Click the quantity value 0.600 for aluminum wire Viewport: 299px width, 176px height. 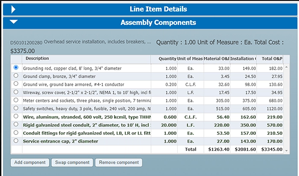pos(170,117)
